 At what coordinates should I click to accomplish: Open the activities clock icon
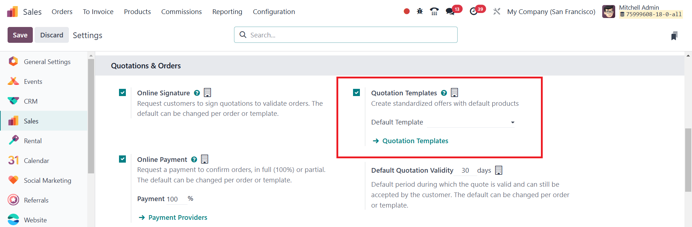473,12
